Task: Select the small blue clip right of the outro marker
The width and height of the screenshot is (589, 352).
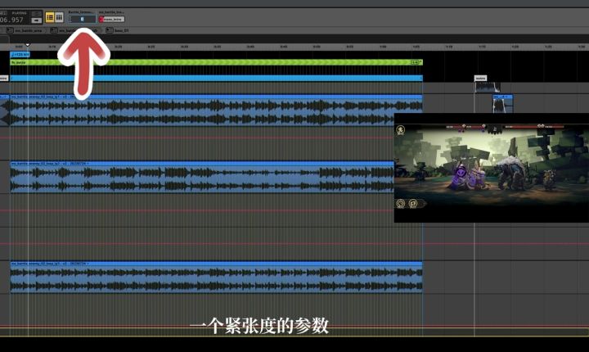Action: pos(502,104)
